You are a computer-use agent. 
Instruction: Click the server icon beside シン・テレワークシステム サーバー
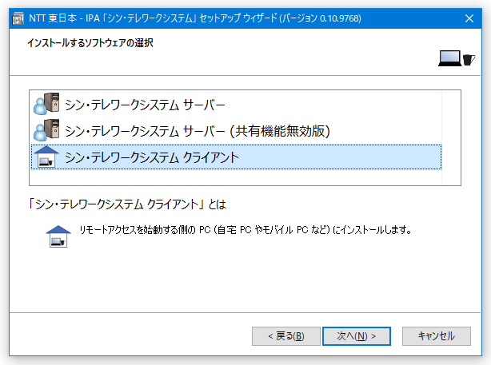(x=46, y=104)
